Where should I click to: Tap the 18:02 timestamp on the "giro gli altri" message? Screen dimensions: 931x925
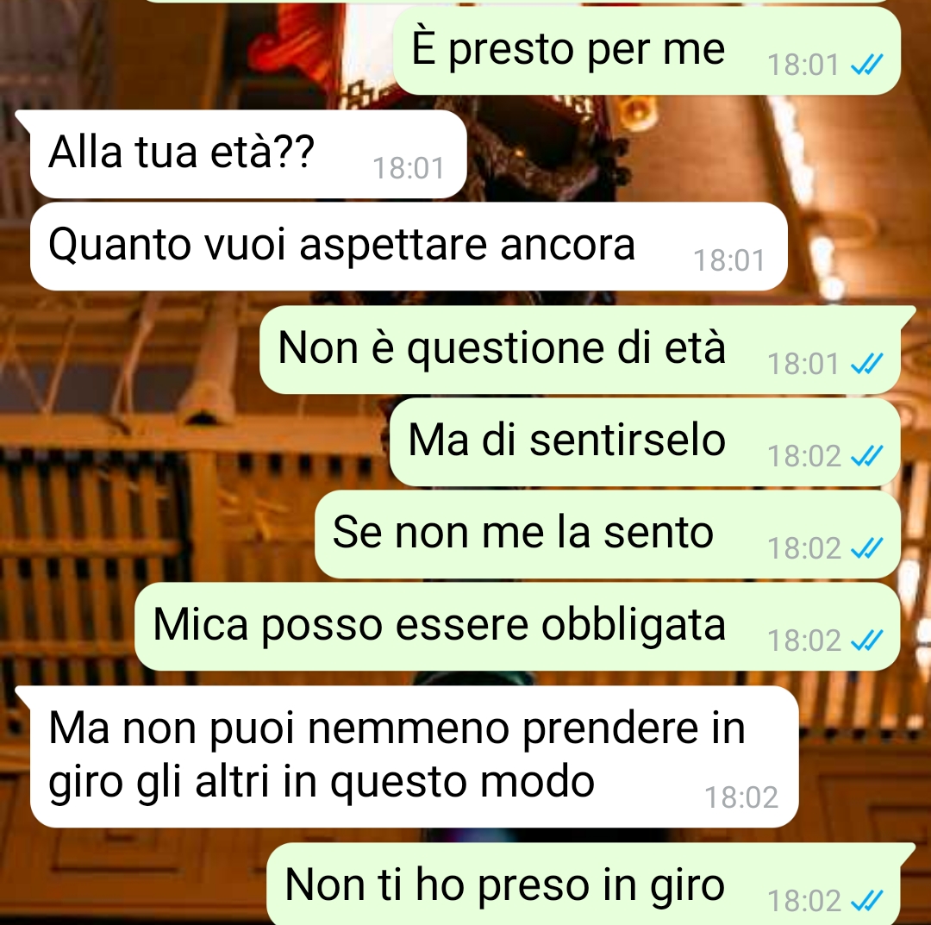[741, 797]
